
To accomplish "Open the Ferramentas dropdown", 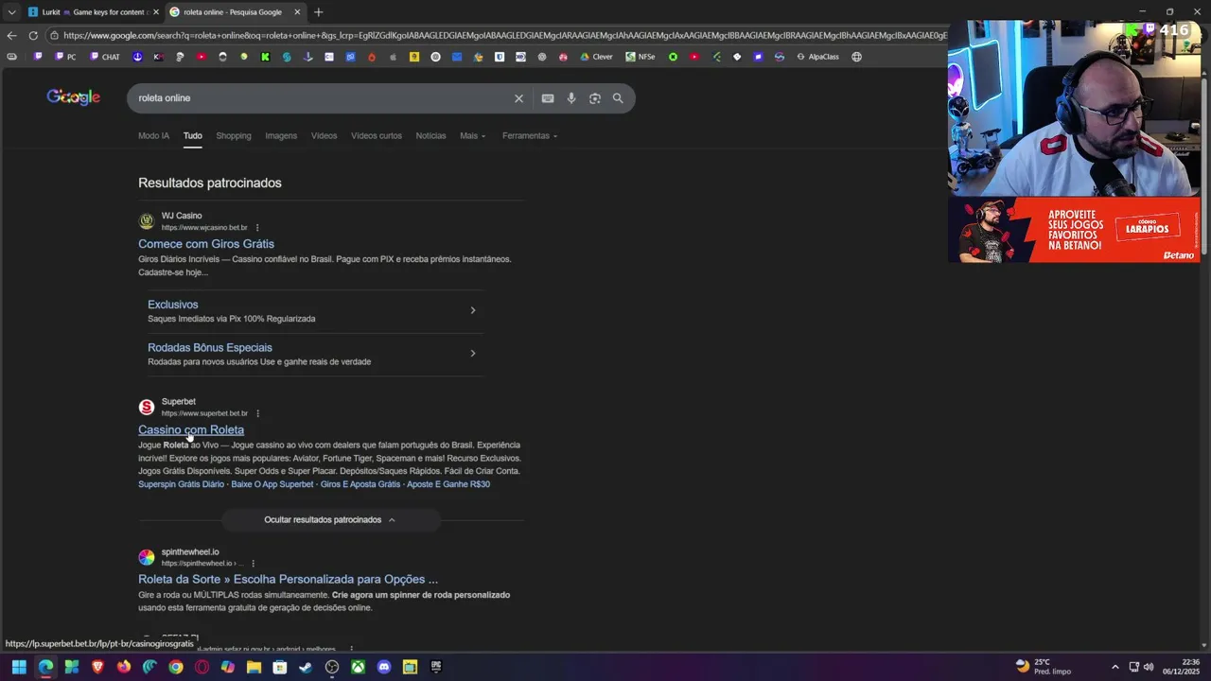I will pyautogui.click(x=530, y=135).
